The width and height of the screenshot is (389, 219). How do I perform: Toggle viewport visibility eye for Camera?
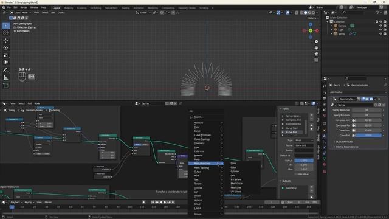click(x=381, y=26)
